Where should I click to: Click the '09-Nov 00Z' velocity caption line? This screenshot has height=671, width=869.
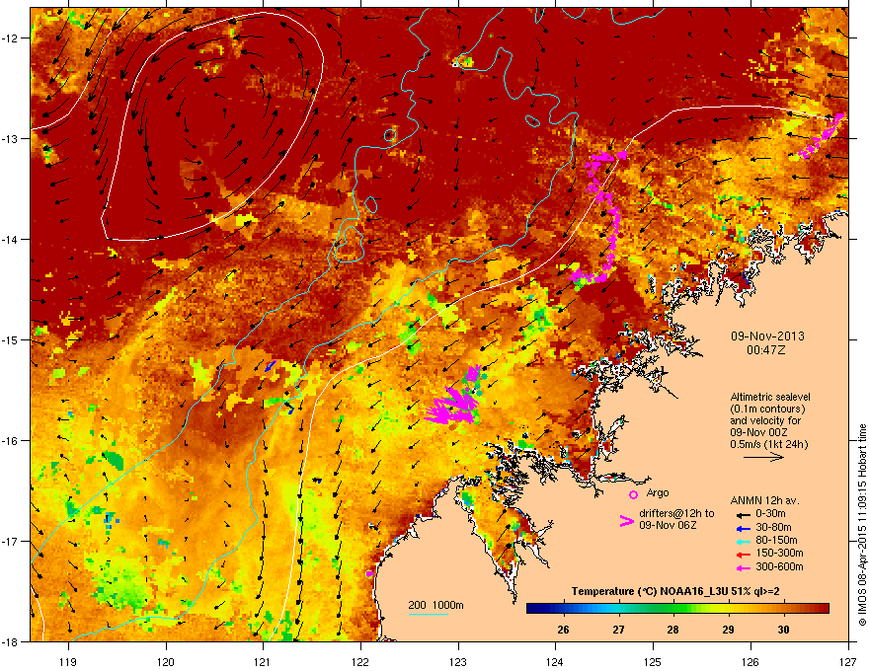[x=758, y=433]
